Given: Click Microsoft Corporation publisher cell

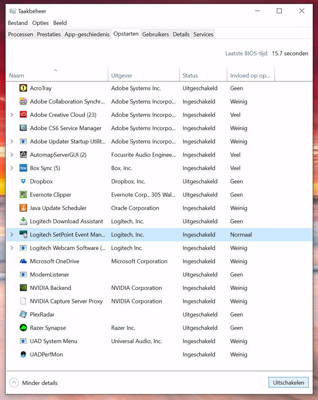Looking at the screenshot, I should (x=139, y=261).
